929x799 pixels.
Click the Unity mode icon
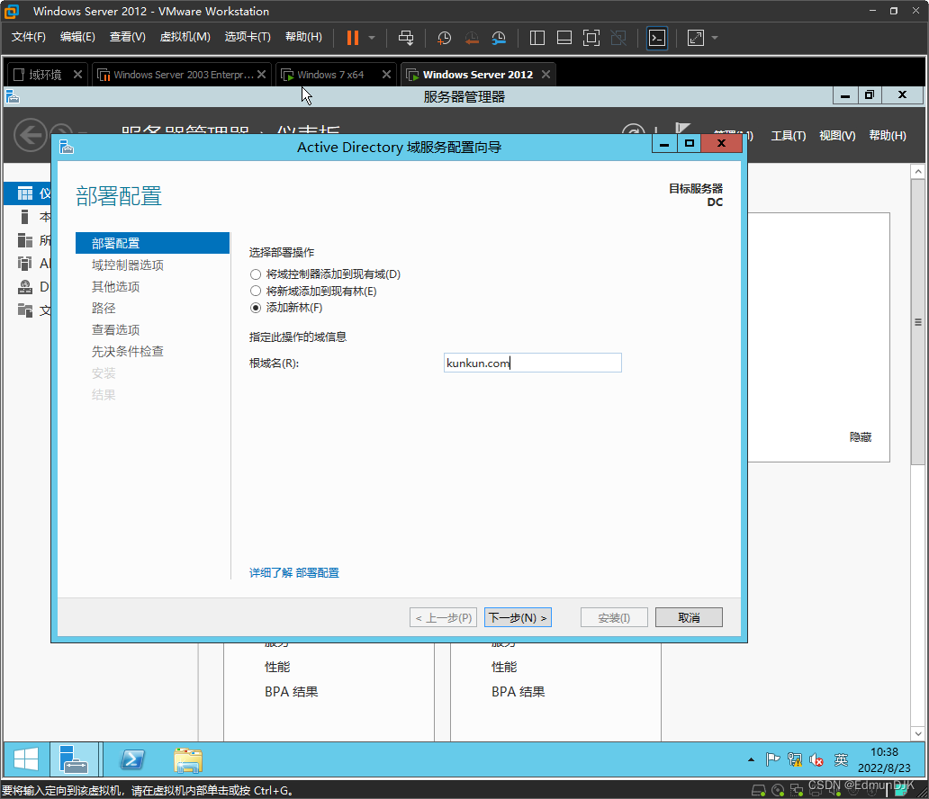(x=618, y=38)
